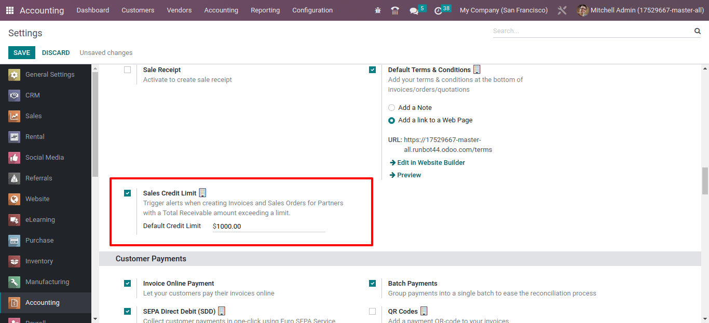The height and width of the screenshot is (323, 709).
Task: Click the eLearning sidebar icon
Action: 15,220
